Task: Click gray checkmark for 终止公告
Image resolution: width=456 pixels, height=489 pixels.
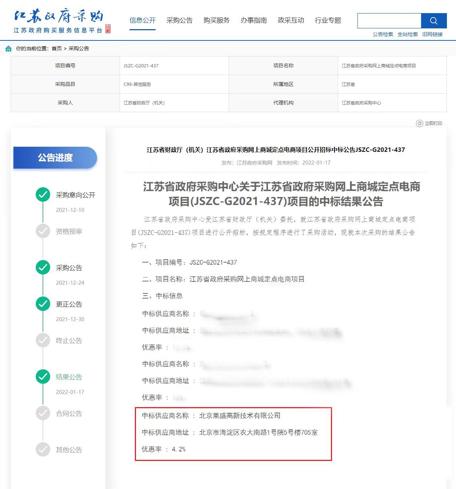Action: [43, 340]
